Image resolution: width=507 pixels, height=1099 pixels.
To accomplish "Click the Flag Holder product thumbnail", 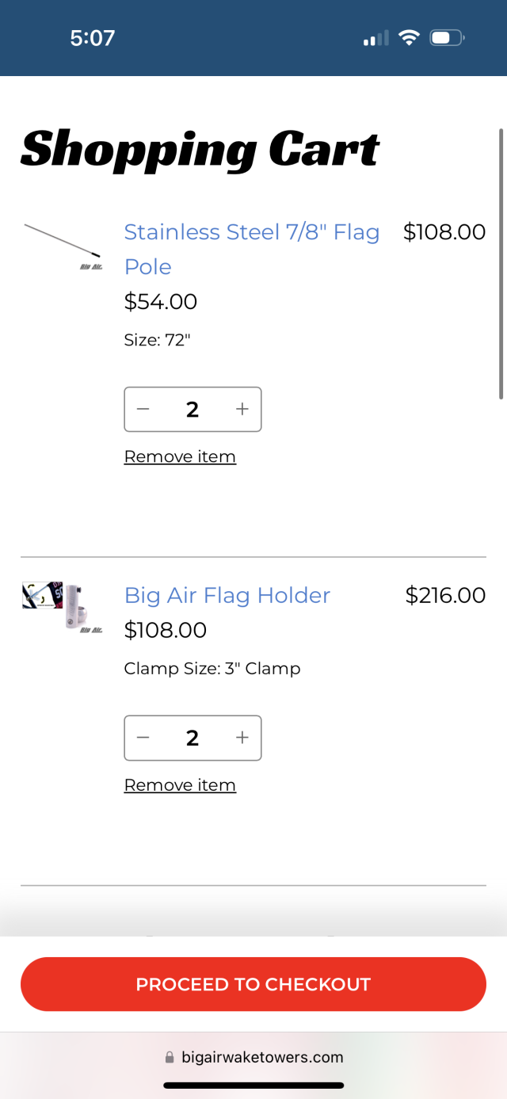I will (63, 607).
